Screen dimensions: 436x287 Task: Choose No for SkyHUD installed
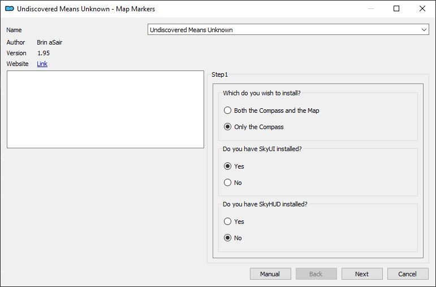click(227, 237)
